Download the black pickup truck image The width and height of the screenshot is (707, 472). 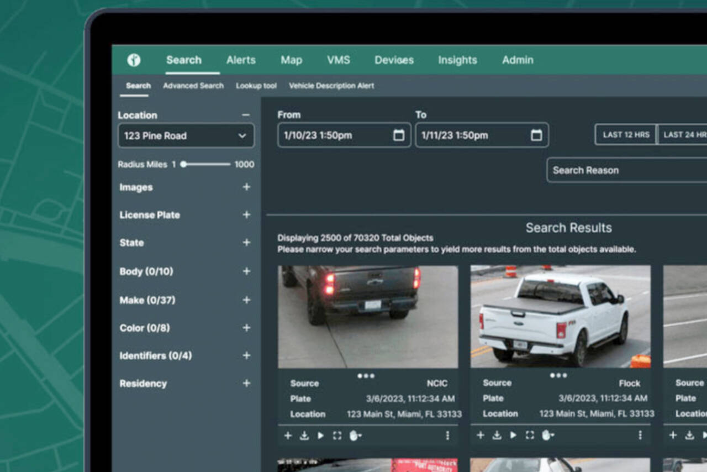(304, 436)
